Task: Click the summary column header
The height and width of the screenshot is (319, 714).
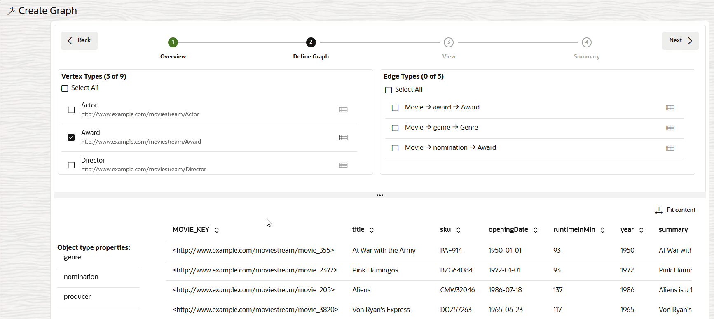Action: point(673,230)
